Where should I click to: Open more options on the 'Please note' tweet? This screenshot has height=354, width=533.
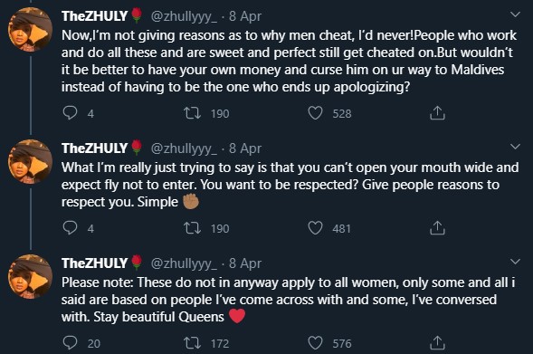(x=515, y=262)
